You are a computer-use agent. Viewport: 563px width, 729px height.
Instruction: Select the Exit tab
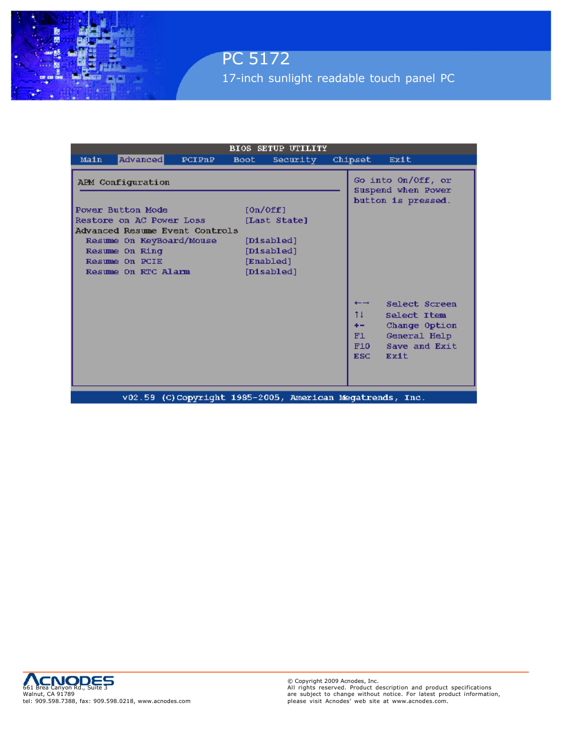(x=400, y=160)
